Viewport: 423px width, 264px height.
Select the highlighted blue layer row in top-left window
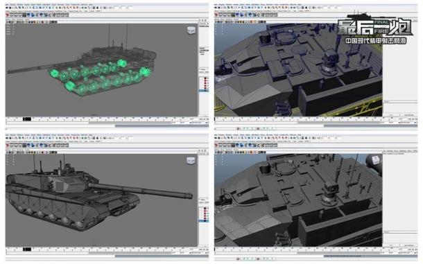point(204,91)
